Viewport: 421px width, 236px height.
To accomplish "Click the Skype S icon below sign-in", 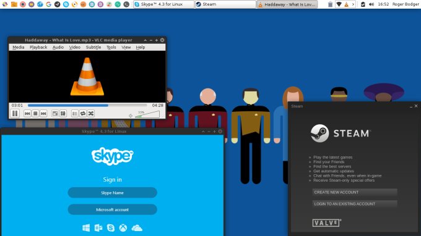I will pyautogui.click(x=111, y=228).
